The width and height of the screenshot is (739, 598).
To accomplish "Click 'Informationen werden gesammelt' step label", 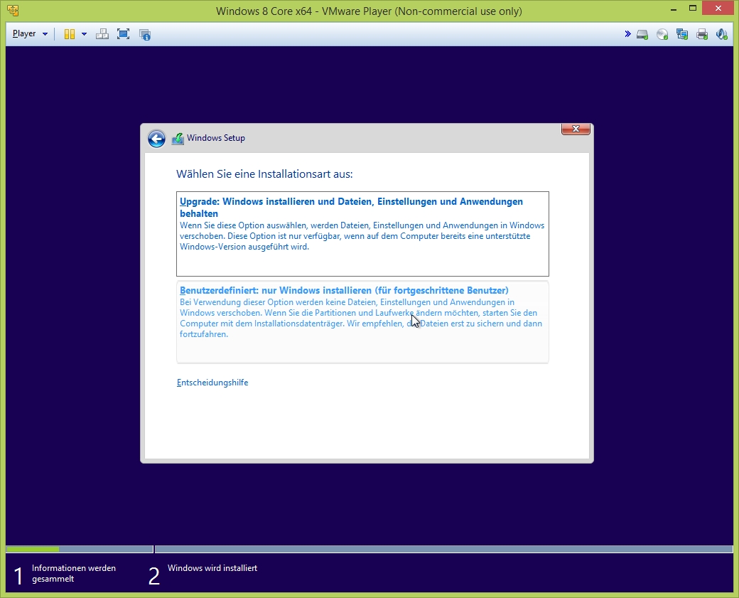I will click(x=73, y=574).
